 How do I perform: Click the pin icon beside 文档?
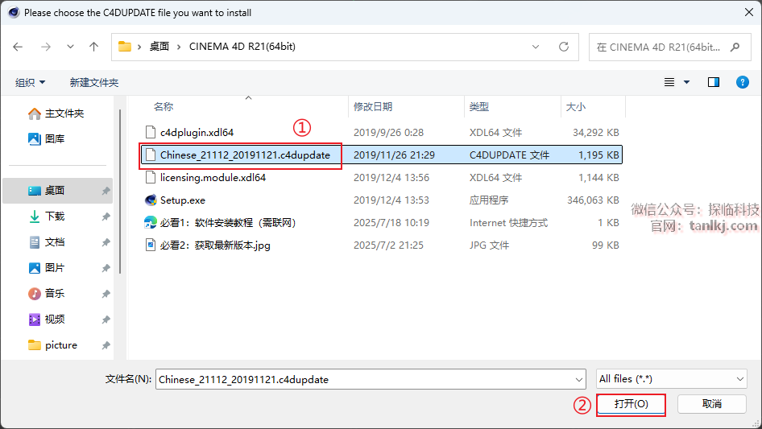(106, 242)
